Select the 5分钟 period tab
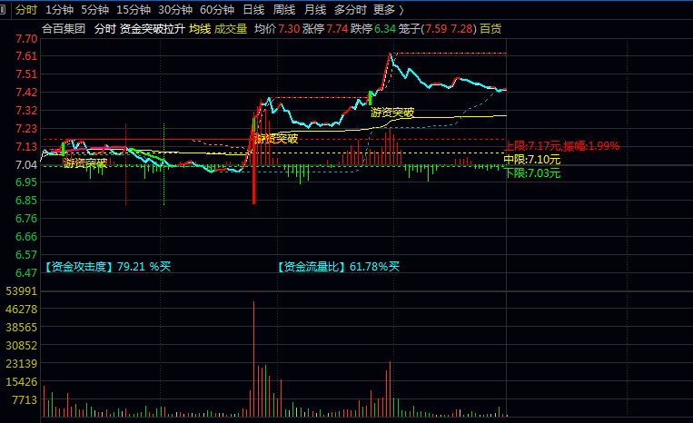Viewport: 693px width, 423px height. tap(95, 10)
